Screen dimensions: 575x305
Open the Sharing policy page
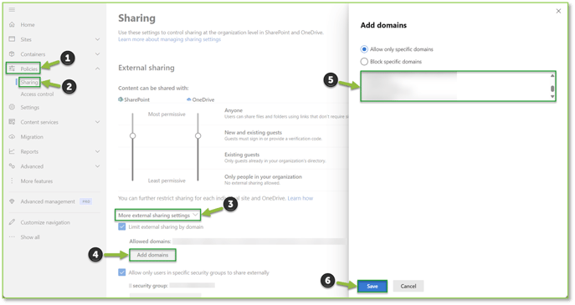29,83
